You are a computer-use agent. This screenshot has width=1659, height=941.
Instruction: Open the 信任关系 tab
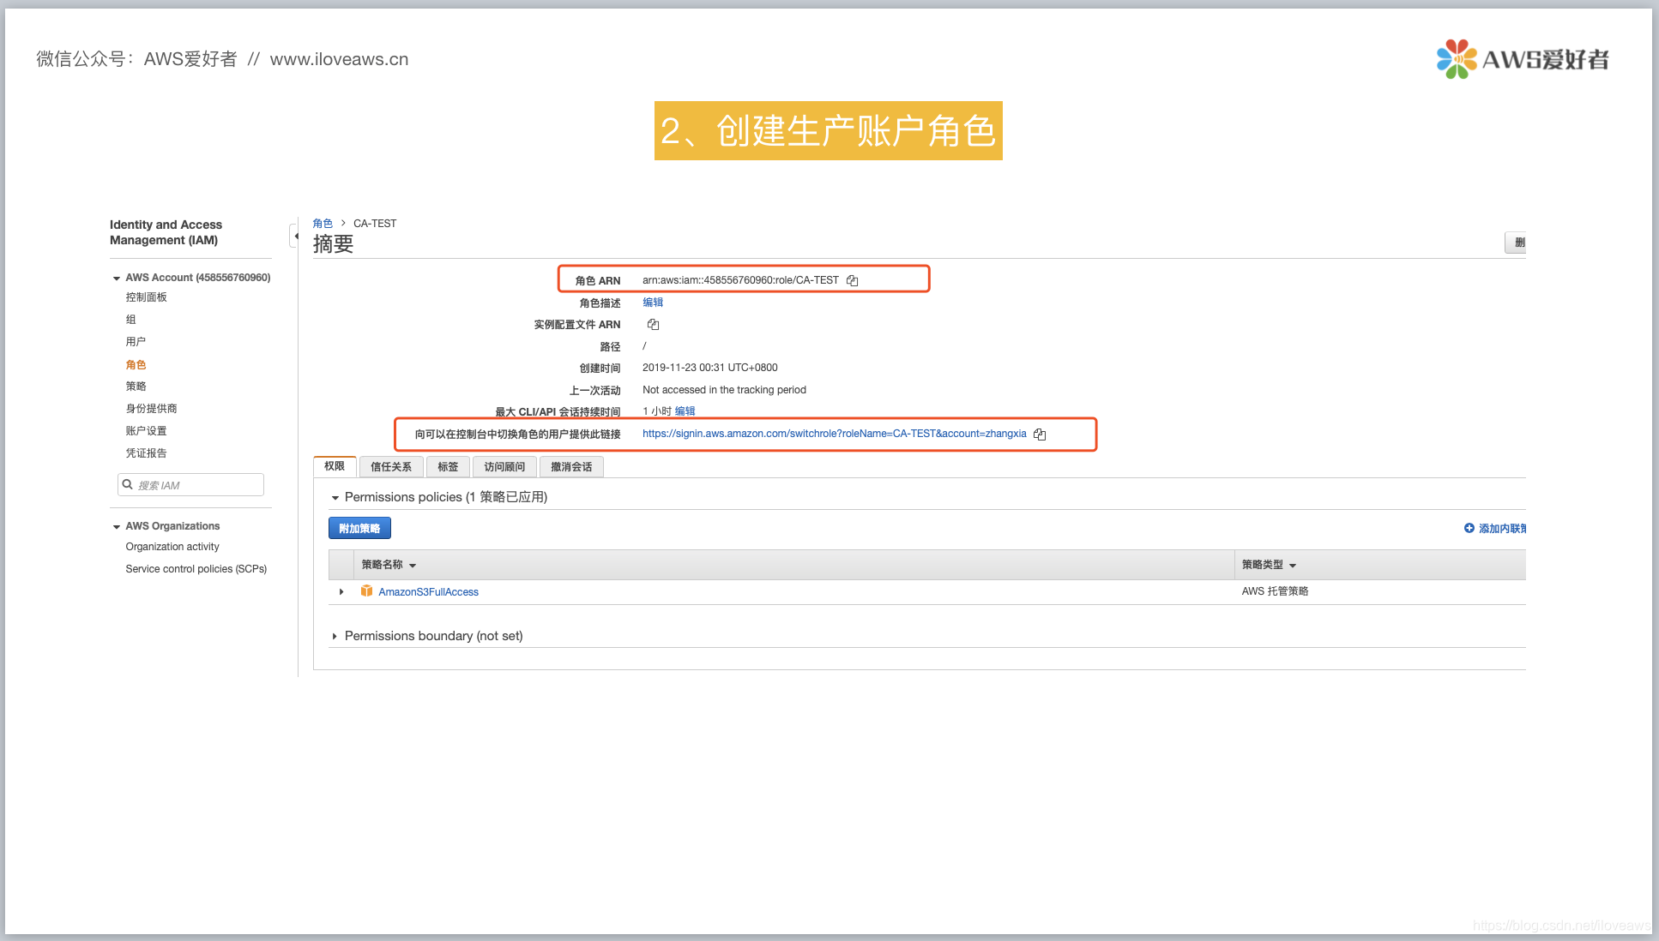coord(391,466)
